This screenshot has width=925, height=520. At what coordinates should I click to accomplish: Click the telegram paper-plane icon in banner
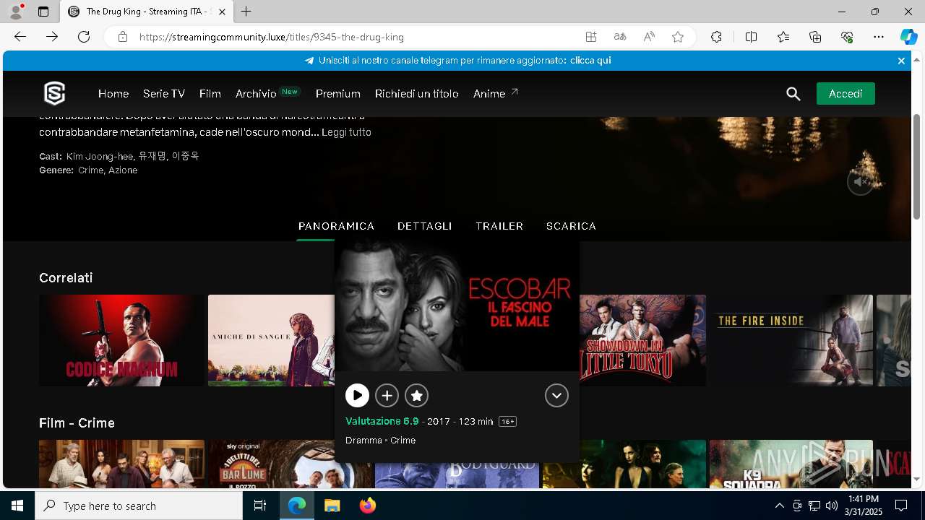pos(309,61)
